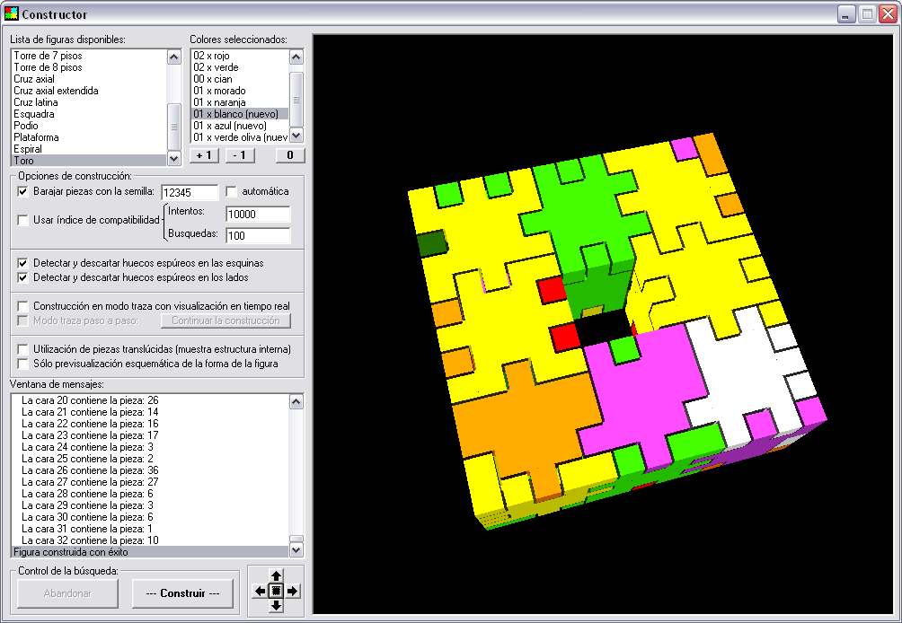The height and width of the screenshot is (623, 902).
Task: Click the '--- Construir ---' button
Action: pos(182,593)
